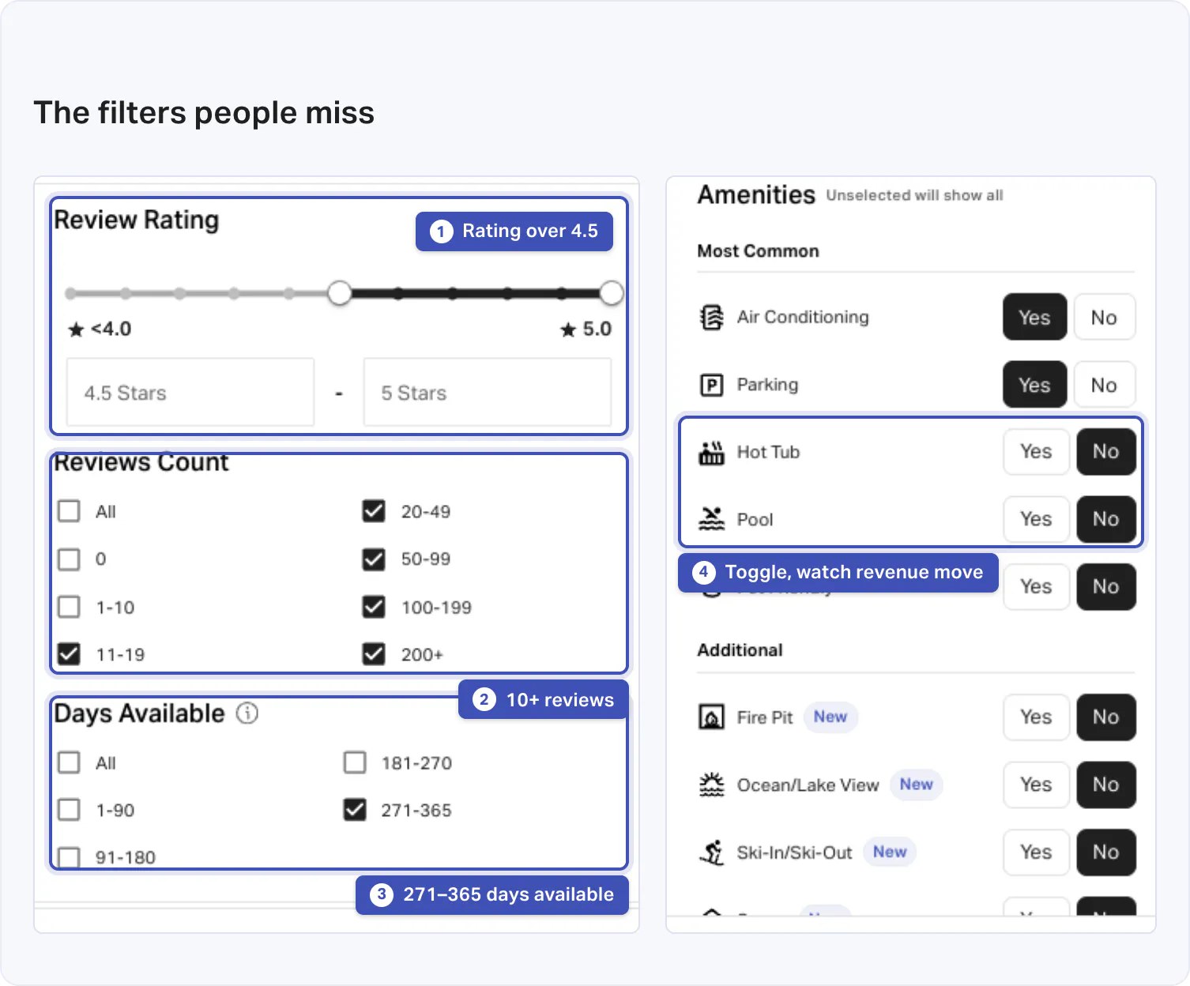Choose No for Ski-In/Ski-Out
Screen dimensions: 1190x986
(1106, 852)
